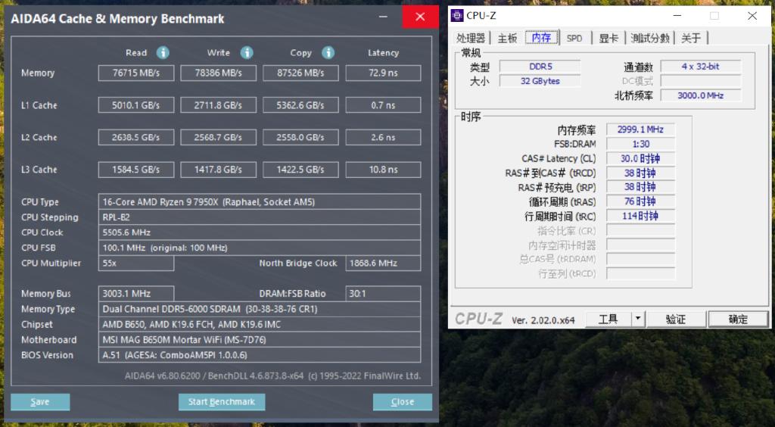Minimize the CPU-Z window
The height and width of the screenshot is (427, 775).
(x=677, y=16)
